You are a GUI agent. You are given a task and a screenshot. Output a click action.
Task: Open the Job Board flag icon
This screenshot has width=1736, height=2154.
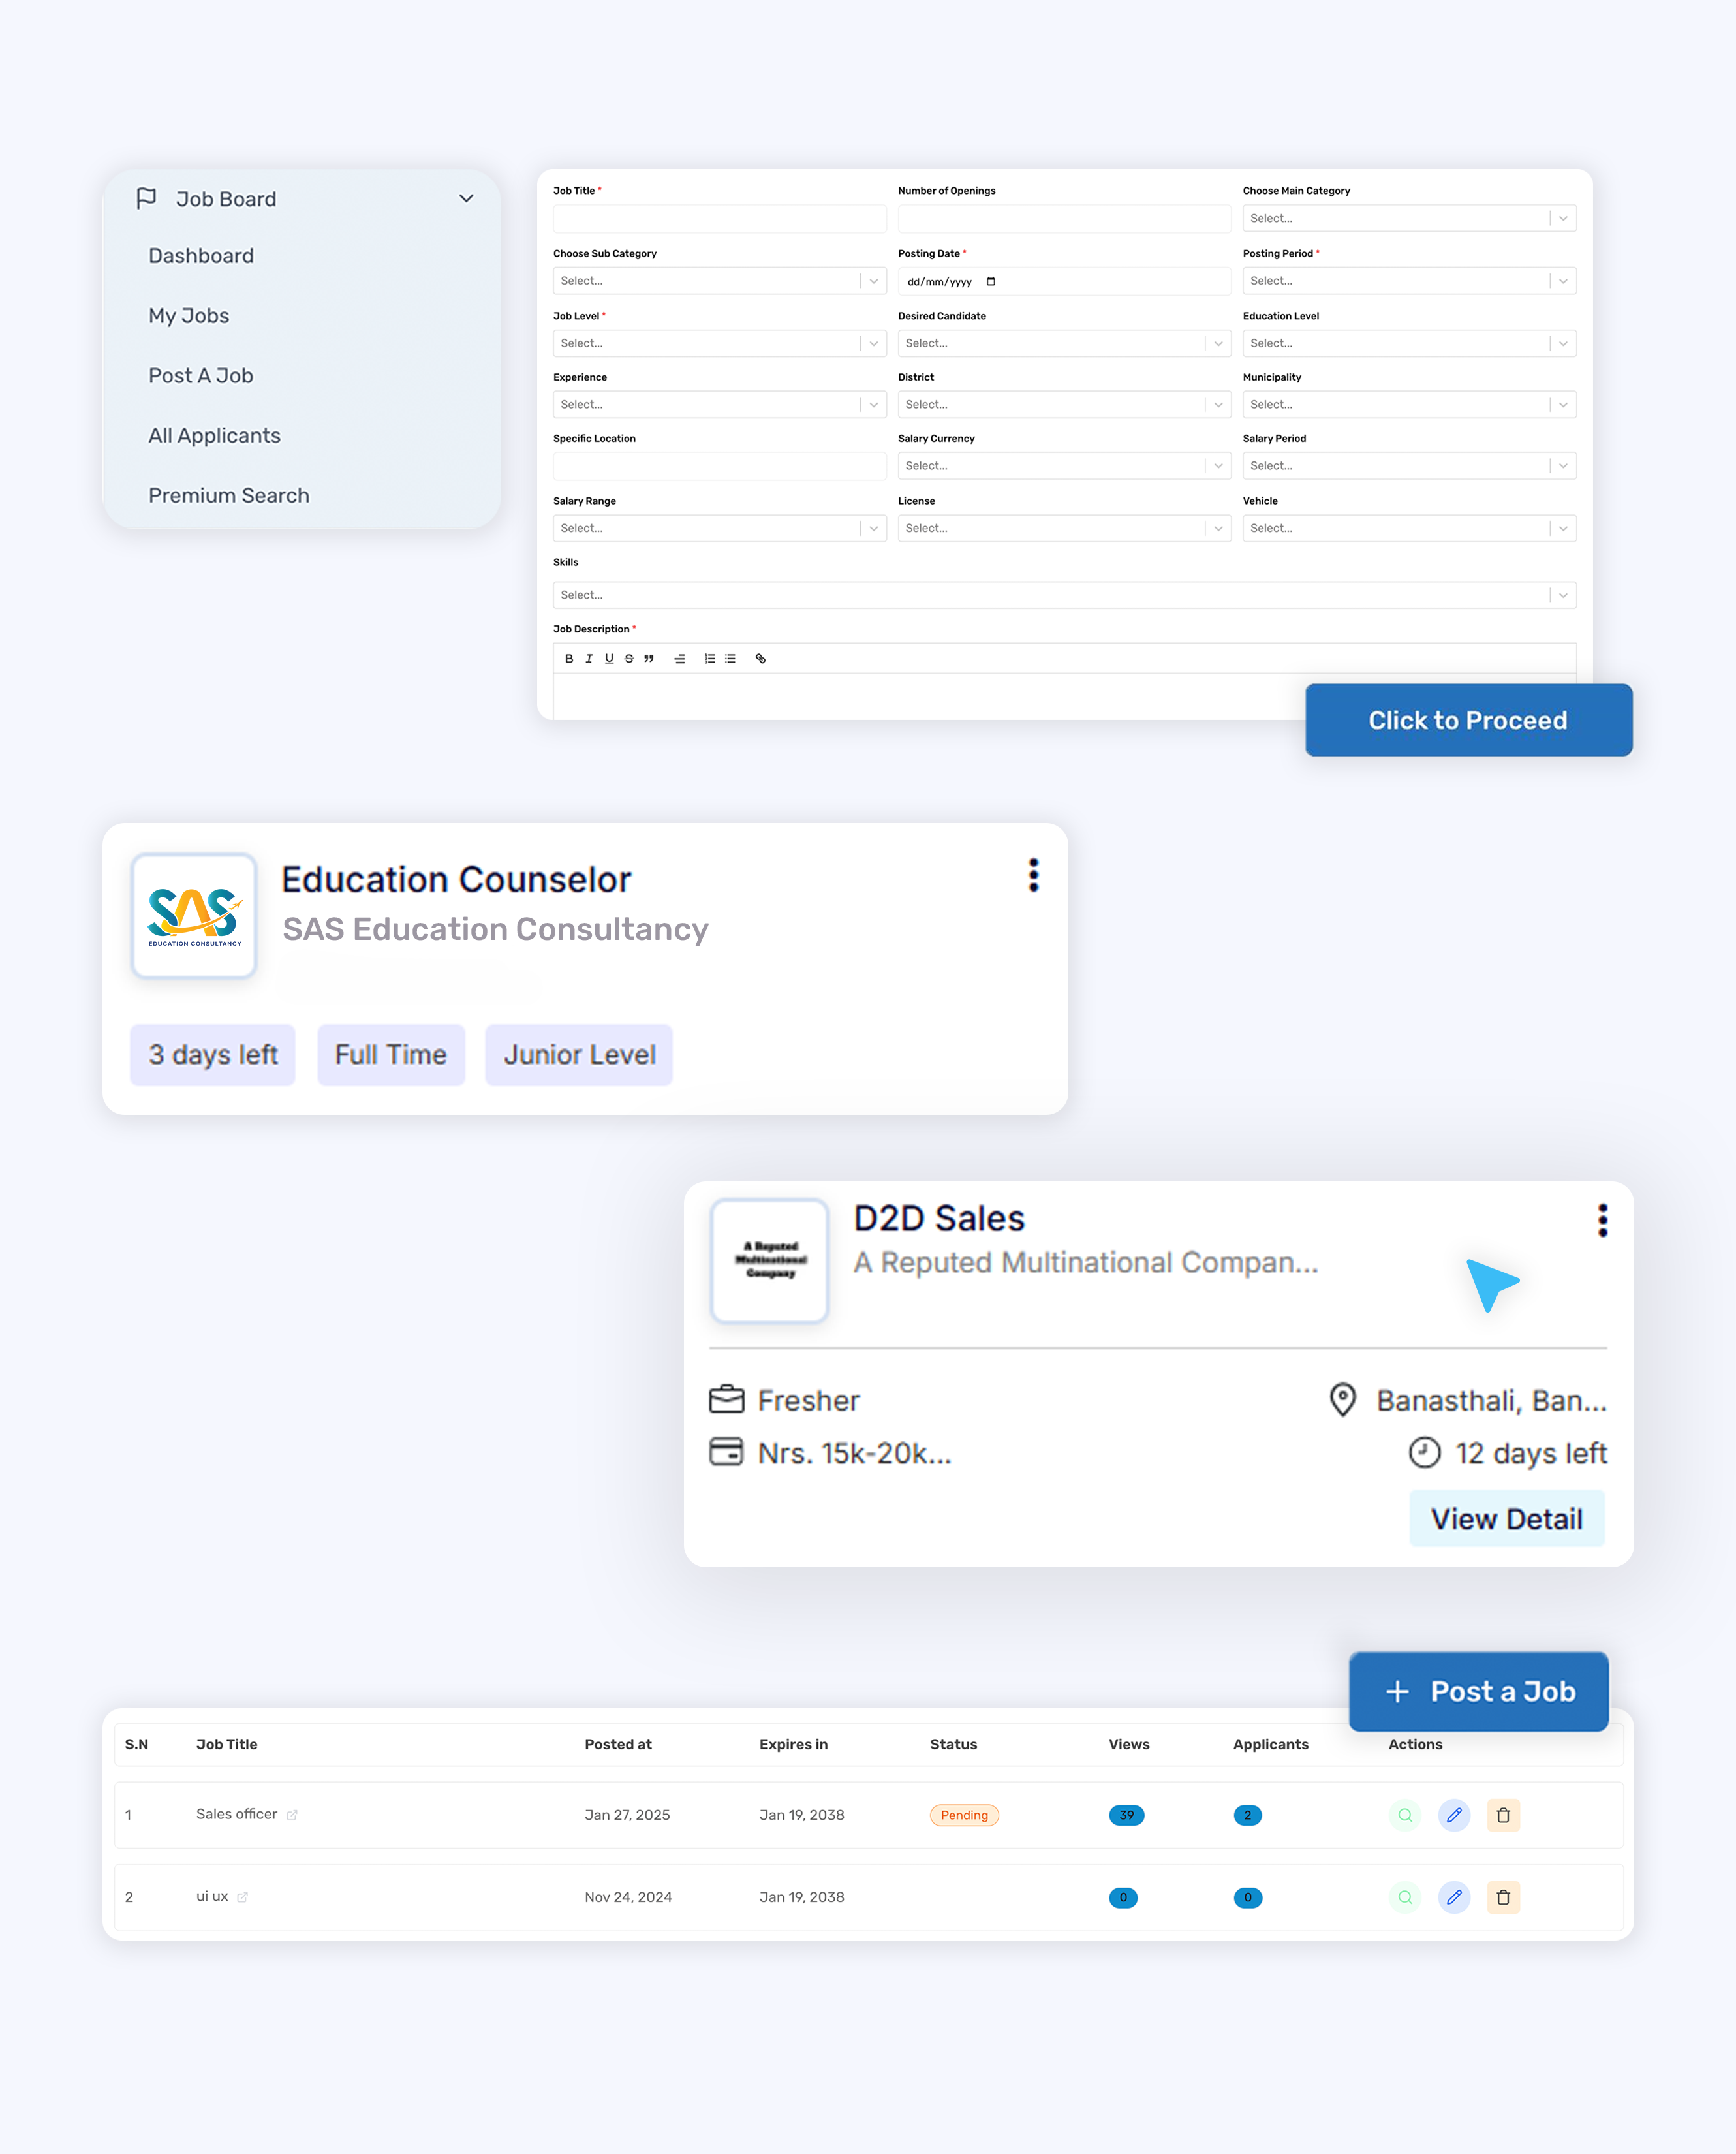146,197
